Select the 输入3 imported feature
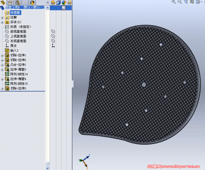This screenshot has height=170, width=205. click(14, 51)
